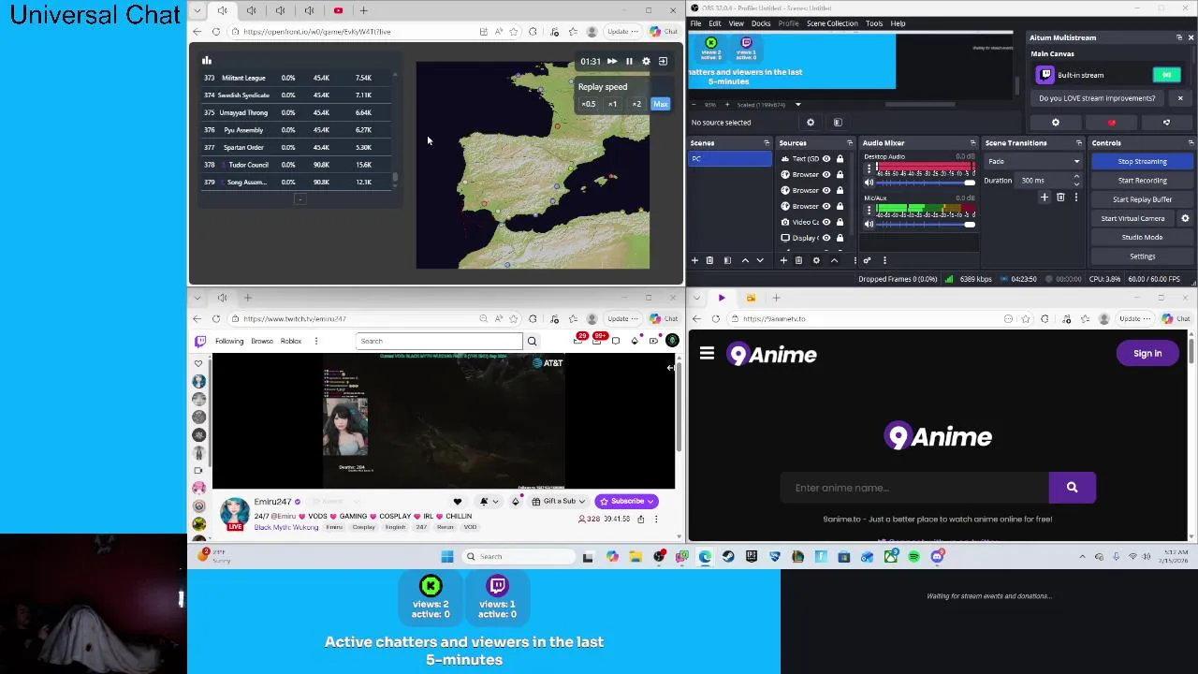Screen dimensions: 1198x674
Task: Open OBS Studio Mode
Action: click(1142, 237)
